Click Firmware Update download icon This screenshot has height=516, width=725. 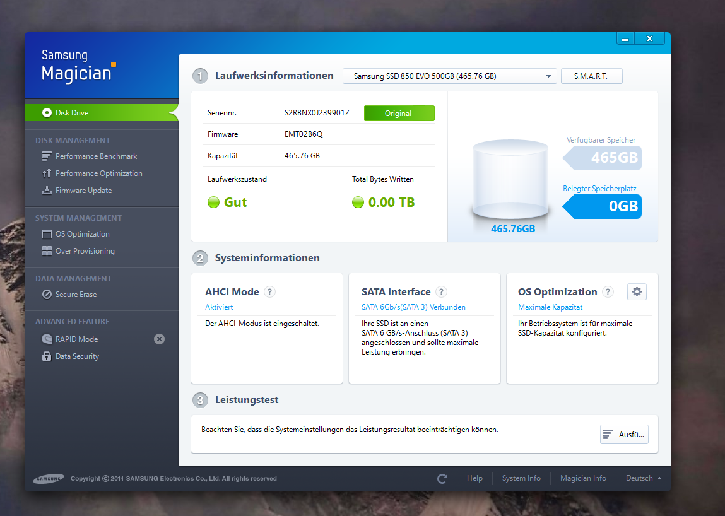click(47, 191)
